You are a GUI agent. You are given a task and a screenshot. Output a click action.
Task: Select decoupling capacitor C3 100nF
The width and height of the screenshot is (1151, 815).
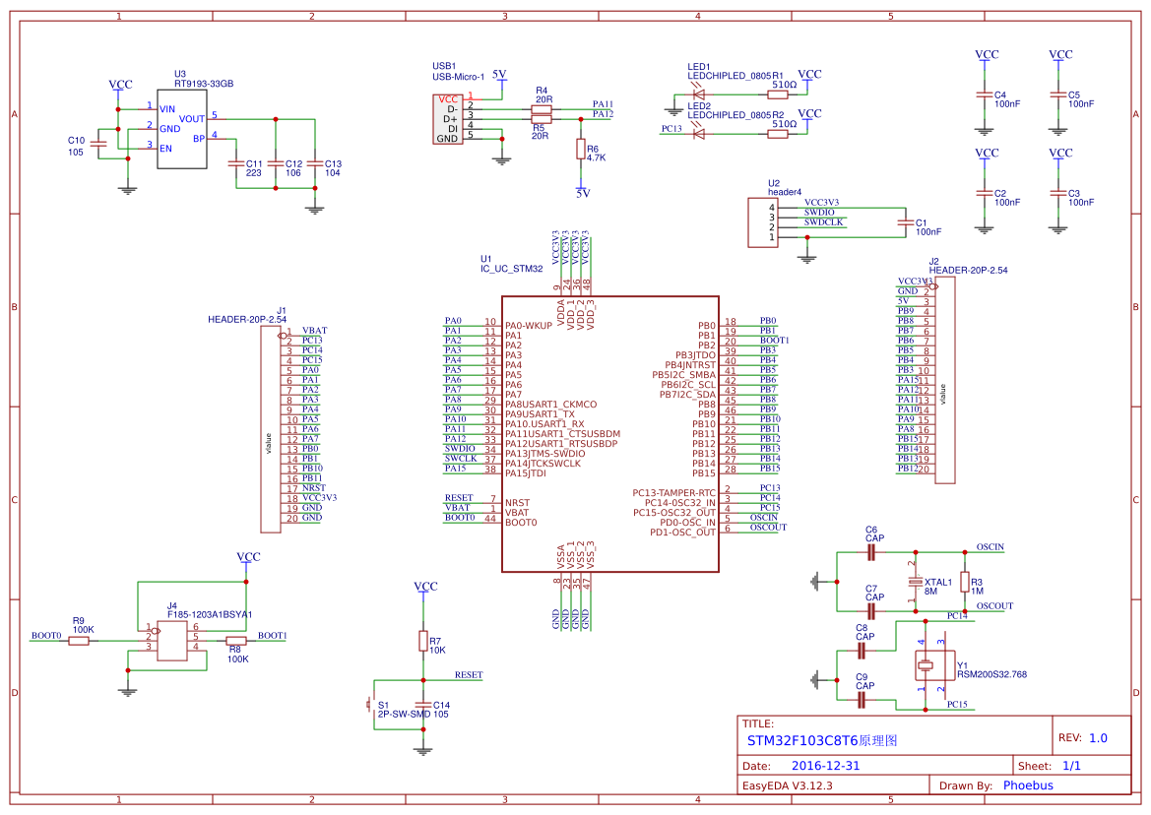tap(1057, 193)
